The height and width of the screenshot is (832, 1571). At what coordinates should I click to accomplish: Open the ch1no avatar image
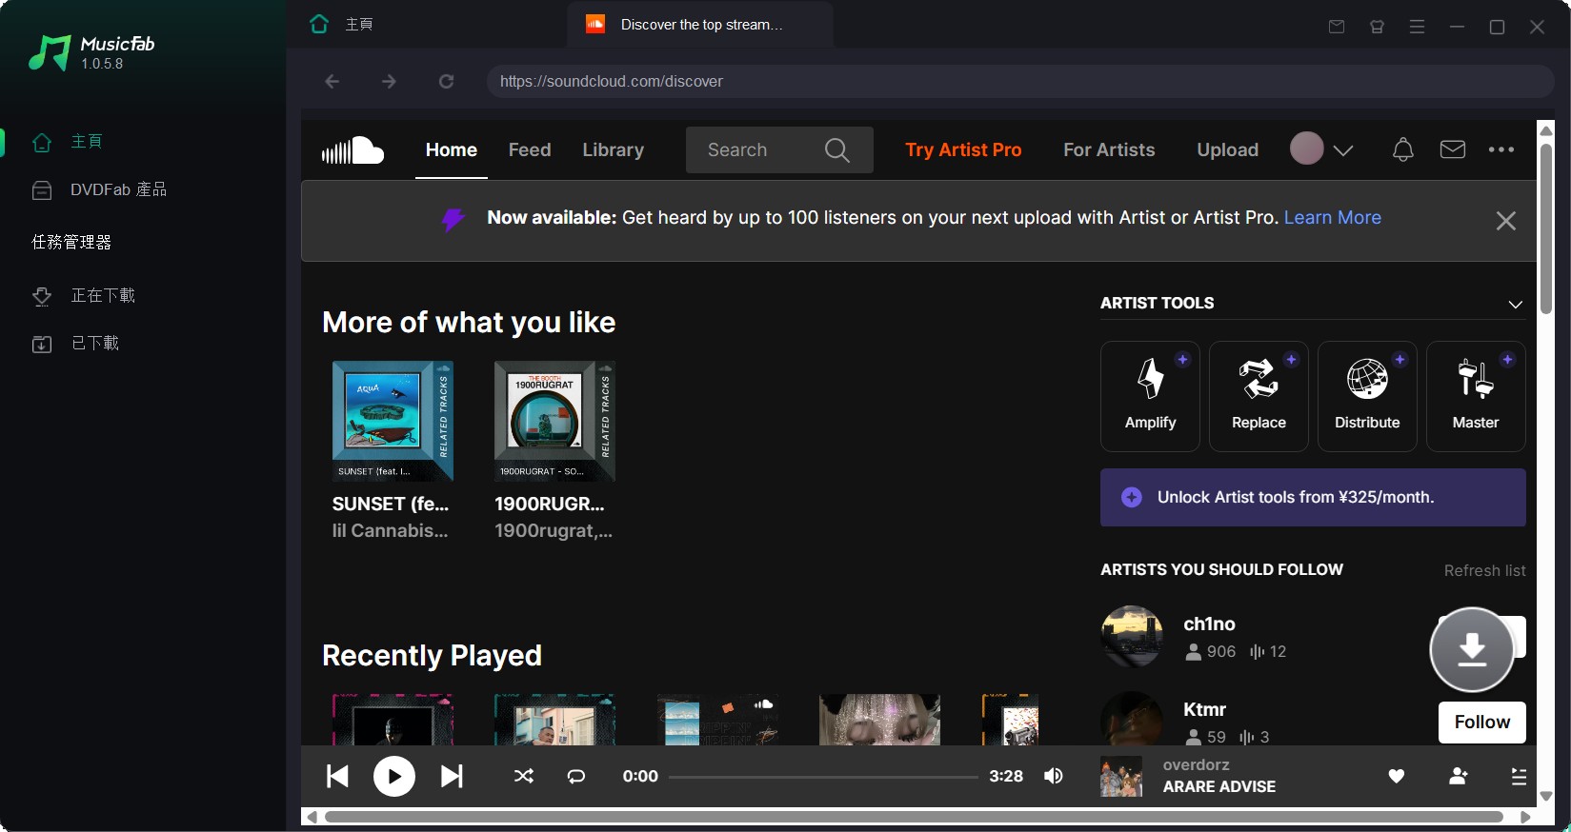click(1132, 636)
